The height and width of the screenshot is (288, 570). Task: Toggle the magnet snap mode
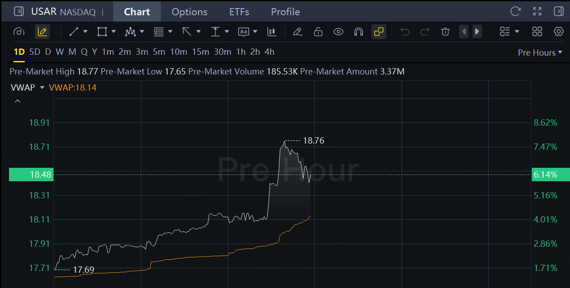358,31
